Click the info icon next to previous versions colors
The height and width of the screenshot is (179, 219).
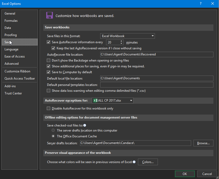134,162
